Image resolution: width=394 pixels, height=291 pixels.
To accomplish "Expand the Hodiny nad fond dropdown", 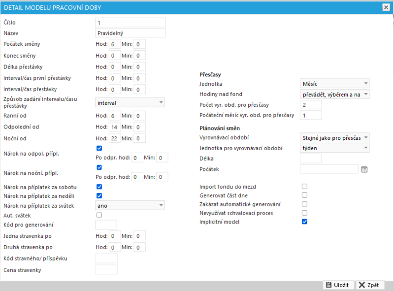I will [x=334, y=94].
